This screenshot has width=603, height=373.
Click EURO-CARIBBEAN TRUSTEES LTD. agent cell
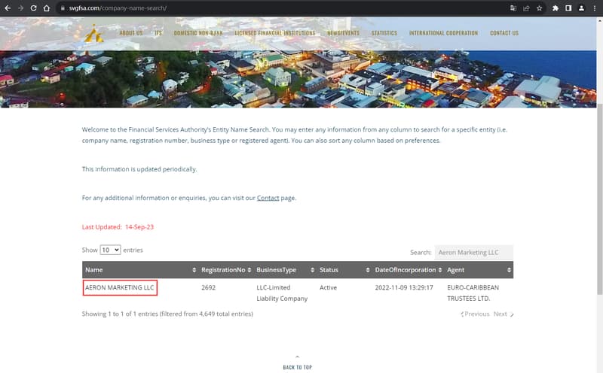pos(473,293)
